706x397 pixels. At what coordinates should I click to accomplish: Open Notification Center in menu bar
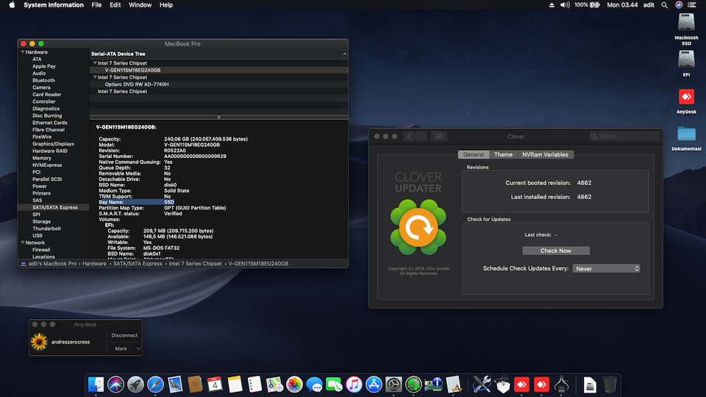692,5
